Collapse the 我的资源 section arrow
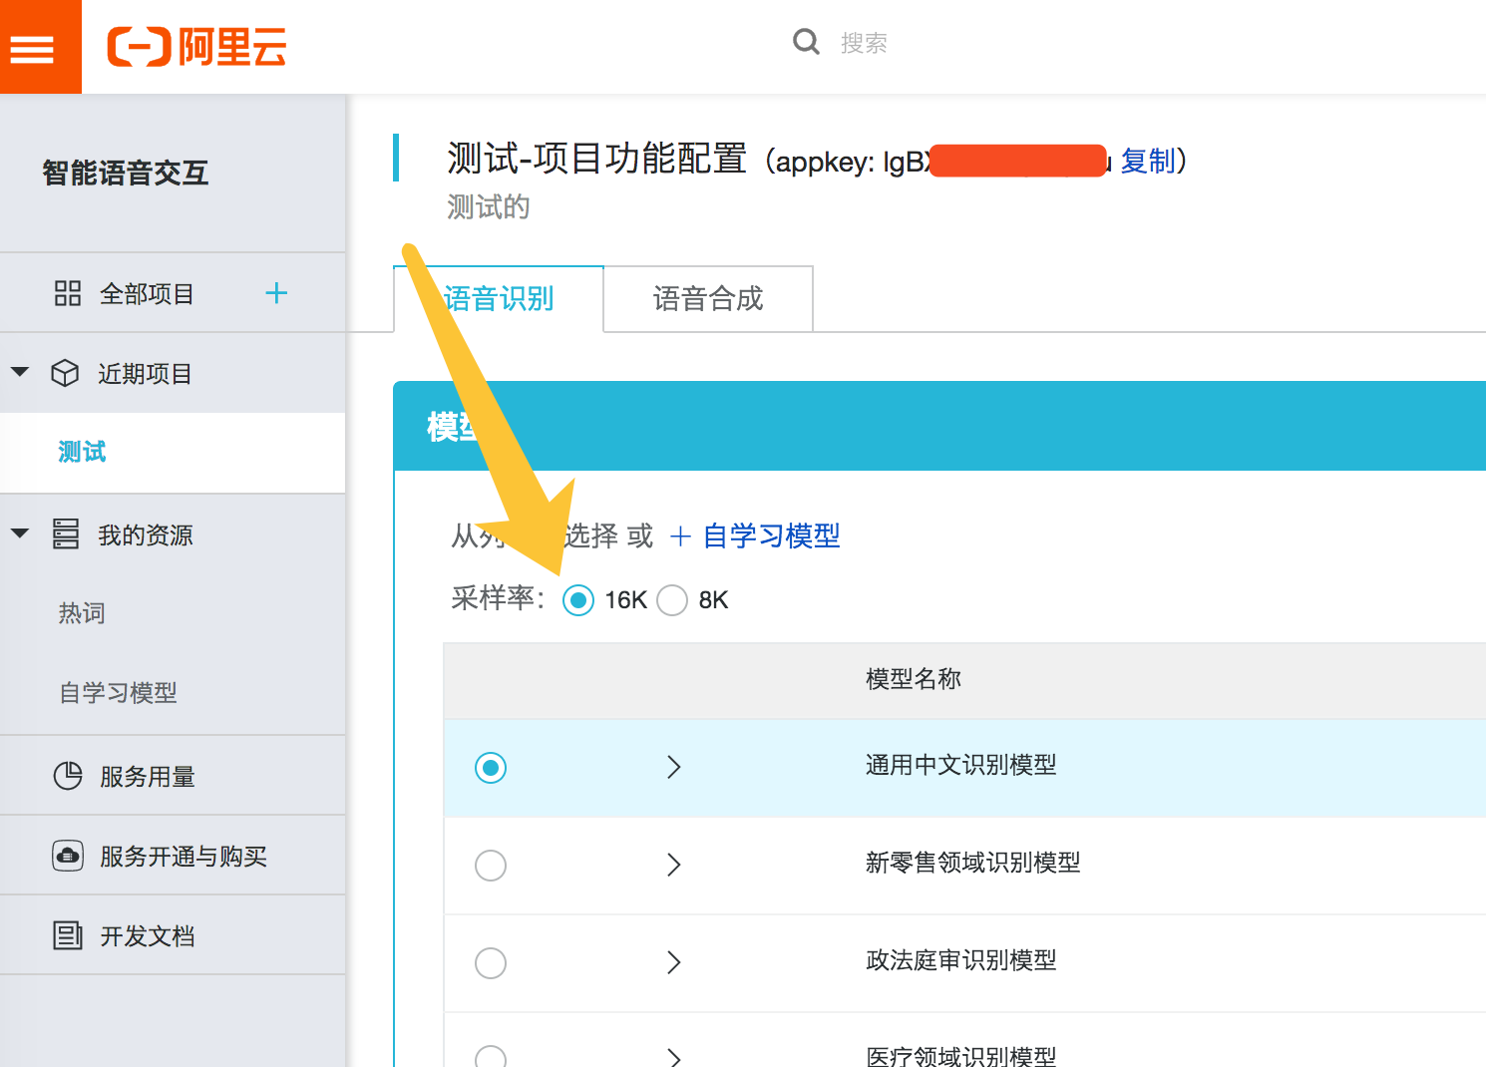 point(20,533)
